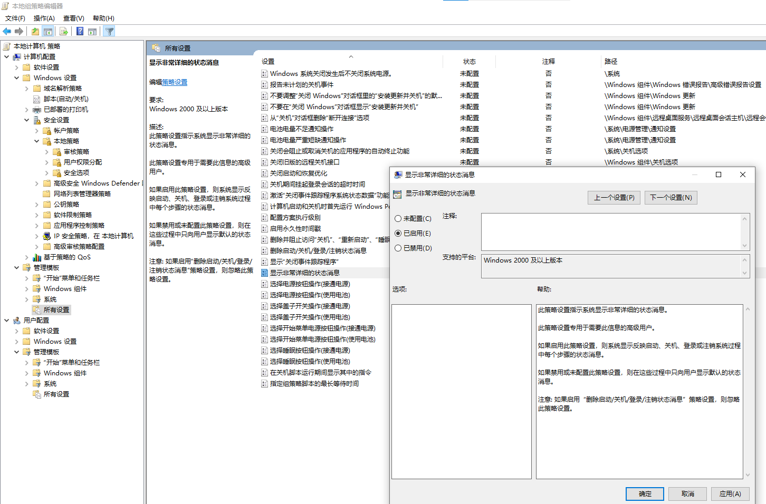Select the 网络列表管理器策略 tree item
The width and height of the screenshot is (766, 504).
pyautogui.click(x=82, y=194)
